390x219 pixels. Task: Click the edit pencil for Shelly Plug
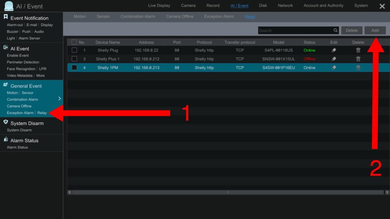coord(334,50)
